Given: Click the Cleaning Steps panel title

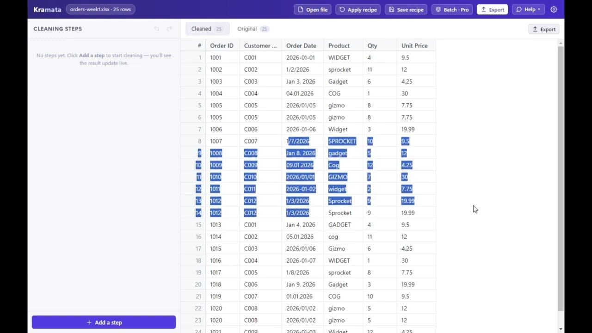Looking at the screenshot, I should click(57, 29).
